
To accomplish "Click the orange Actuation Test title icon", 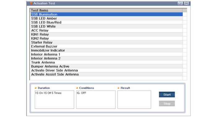I will (x=31, y=3).
